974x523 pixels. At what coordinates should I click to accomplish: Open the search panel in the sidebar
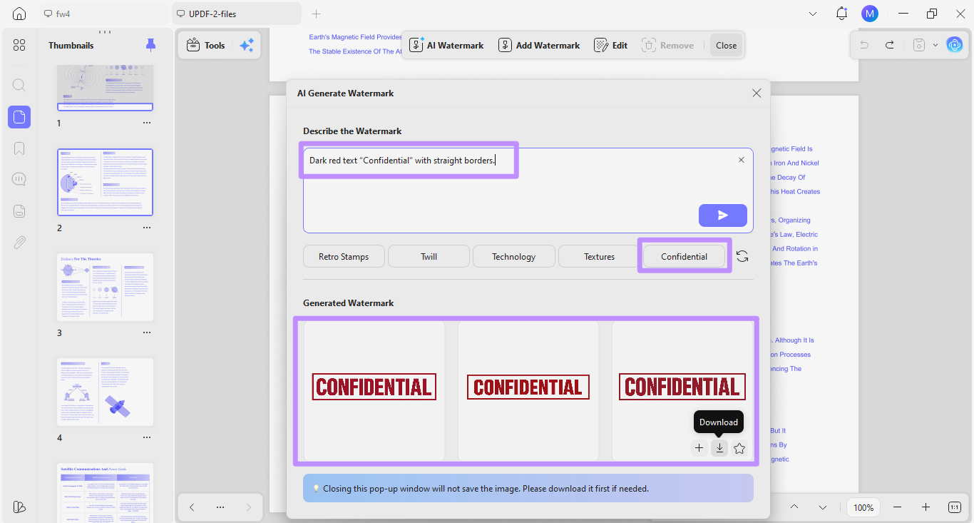click(x=19, y=85)
